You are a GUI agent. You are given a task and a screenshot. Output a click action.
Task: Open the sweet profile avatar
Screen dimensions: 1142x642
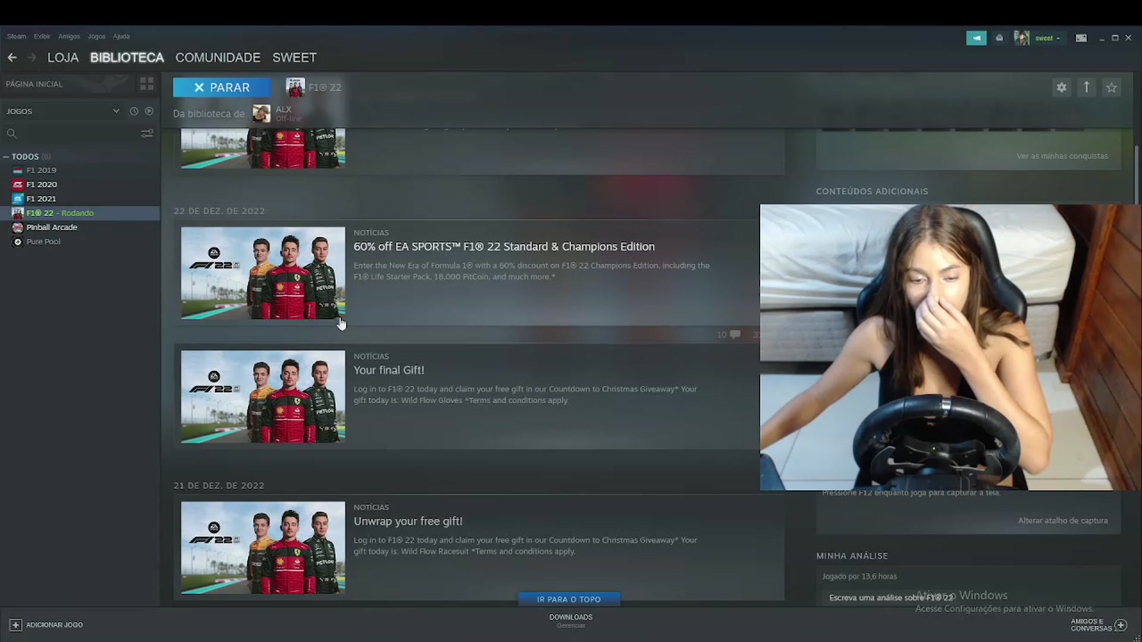pos(1021,38)
